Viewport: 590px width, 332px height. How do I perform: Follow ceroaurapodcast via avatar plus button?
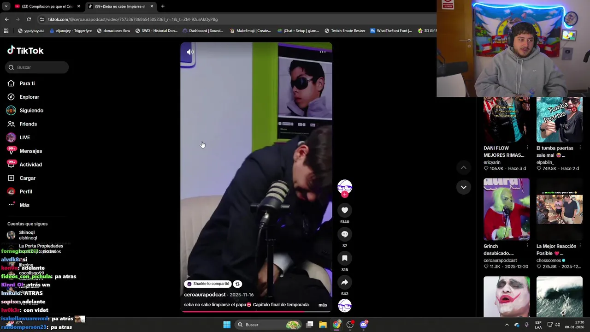[345, 194]
